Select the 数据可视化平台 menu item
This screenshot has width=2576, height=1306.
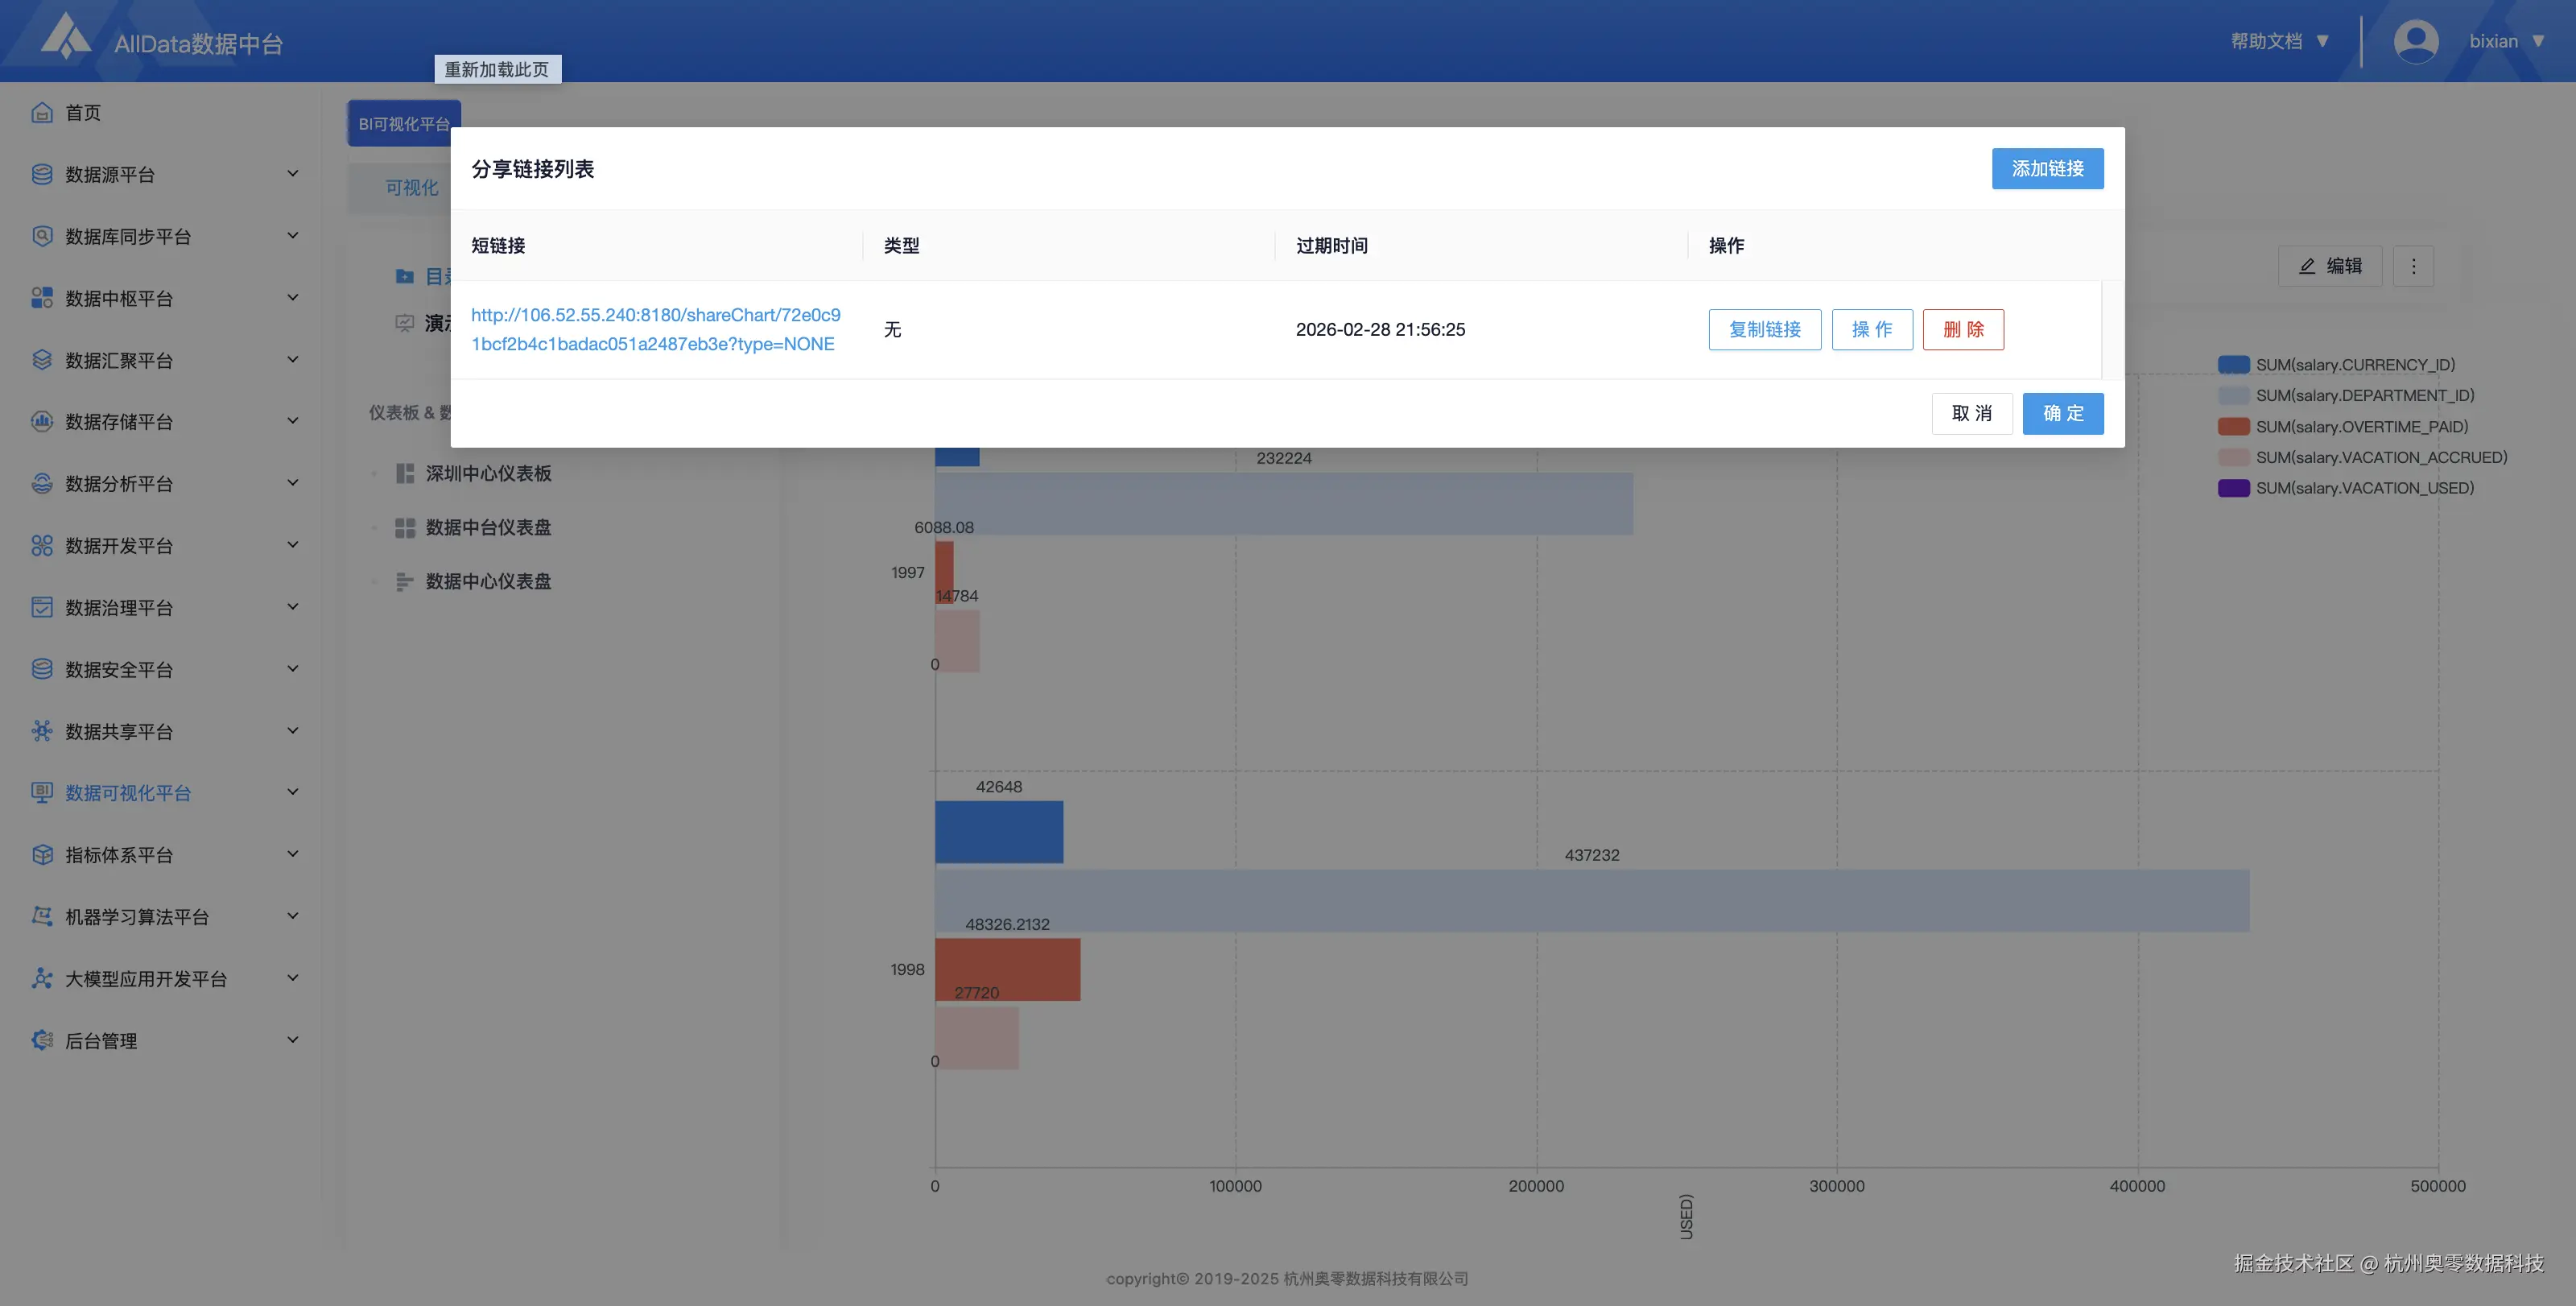pyautogui.click(x=128, y=793)
